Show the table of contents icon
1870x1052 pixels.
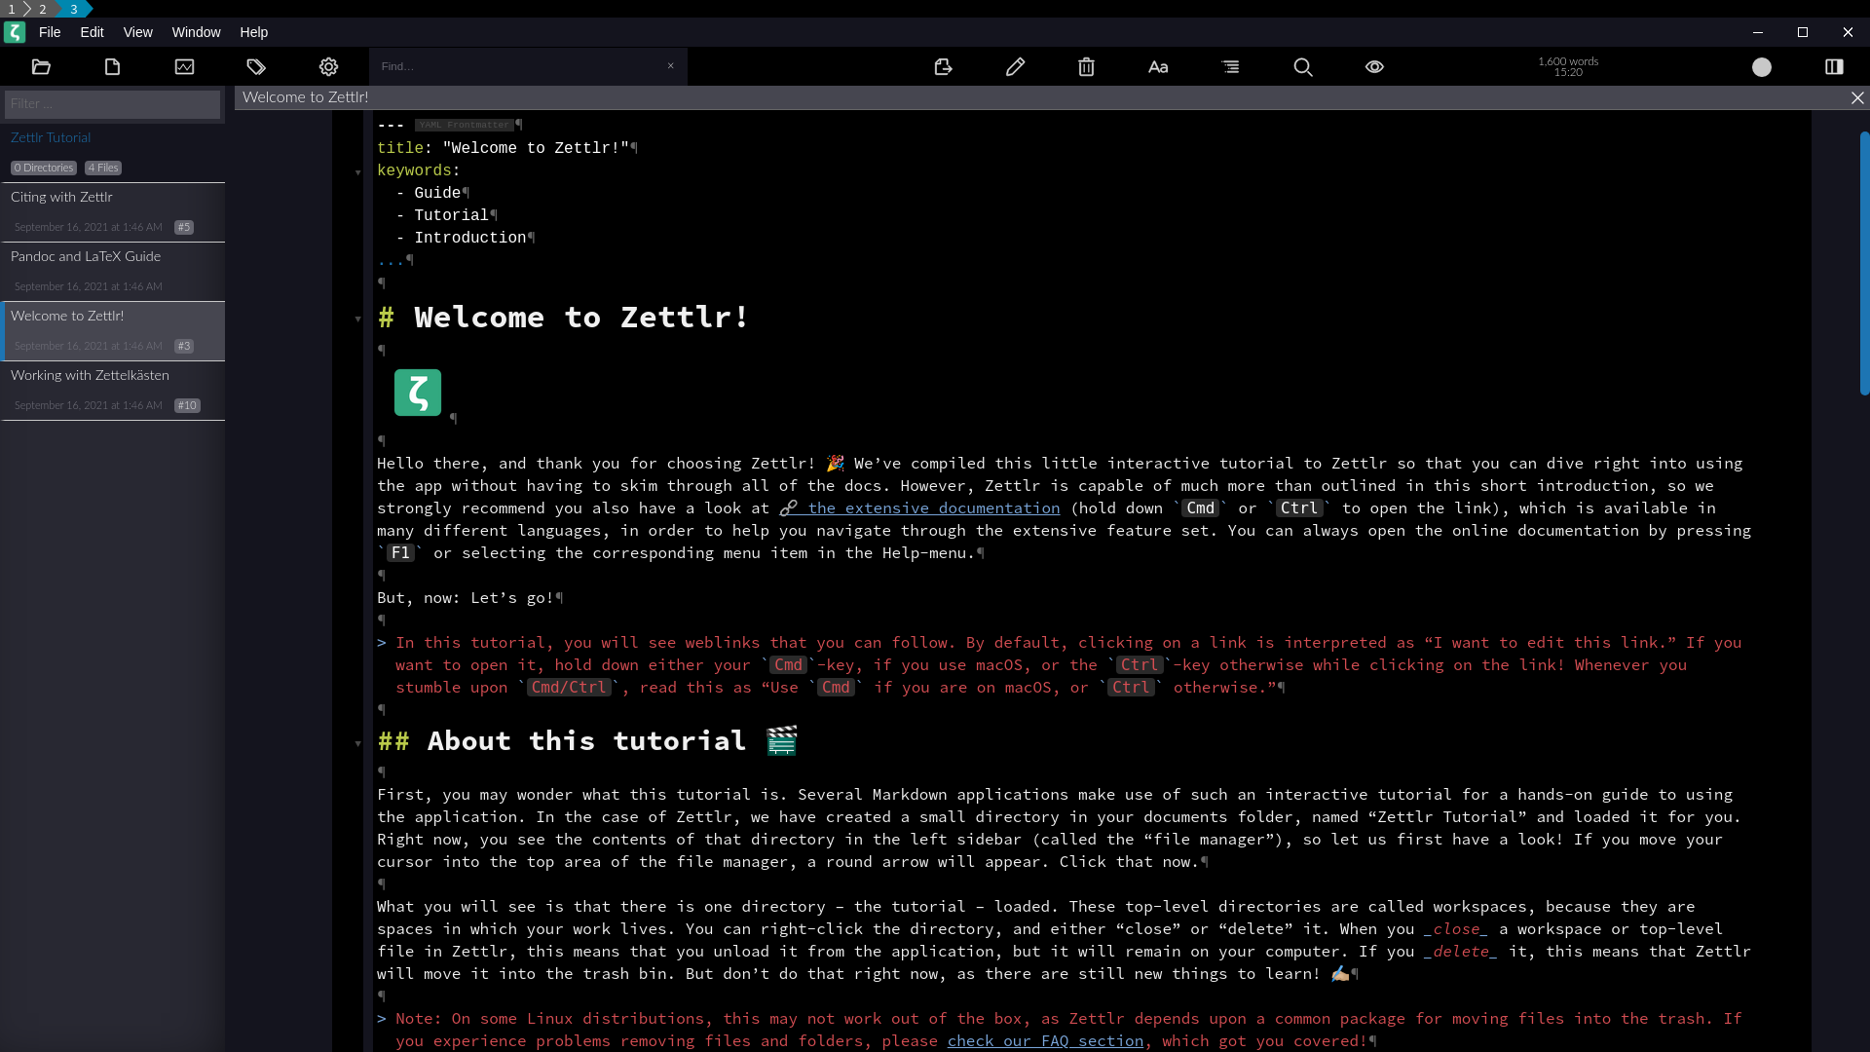pos(1230,67)
